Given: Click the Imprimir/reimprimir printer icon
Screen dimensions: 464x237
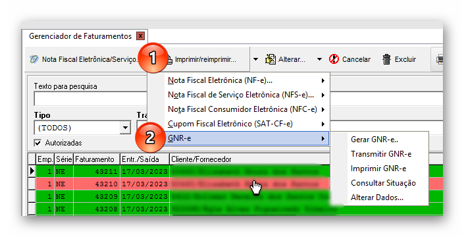Looking at the screenshot, I should [169, 60].
